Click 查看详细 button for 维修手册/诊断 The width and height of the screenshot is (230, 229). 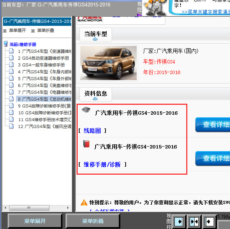tap(213, 158)
